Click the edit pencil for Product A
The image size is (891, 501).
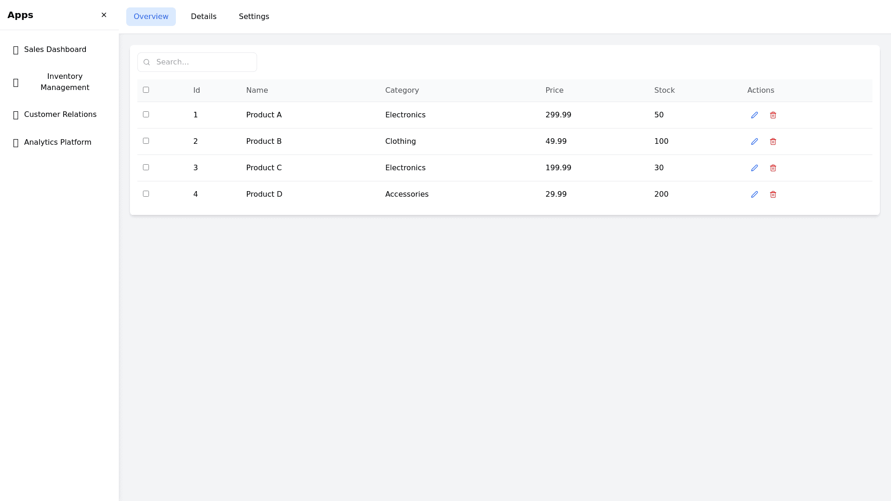754,115
